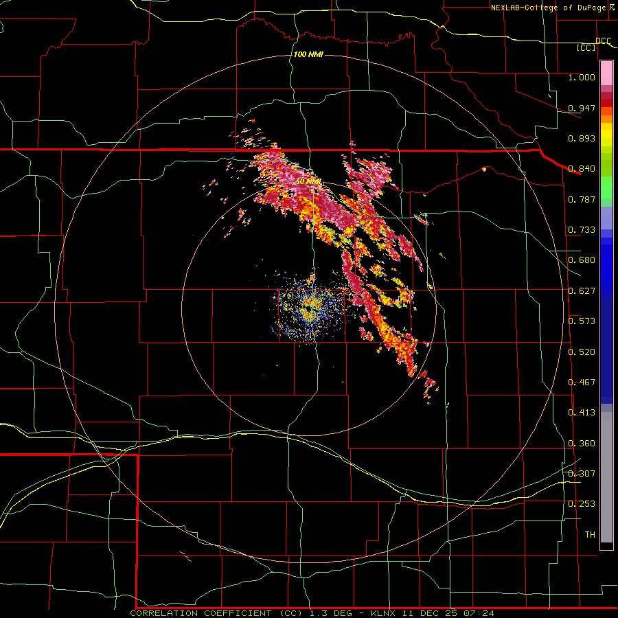Image resolution: width=618 pixels, height=618 pixels.
Task: Click the [CC] legend heading
Action: [x=586, y=47]
